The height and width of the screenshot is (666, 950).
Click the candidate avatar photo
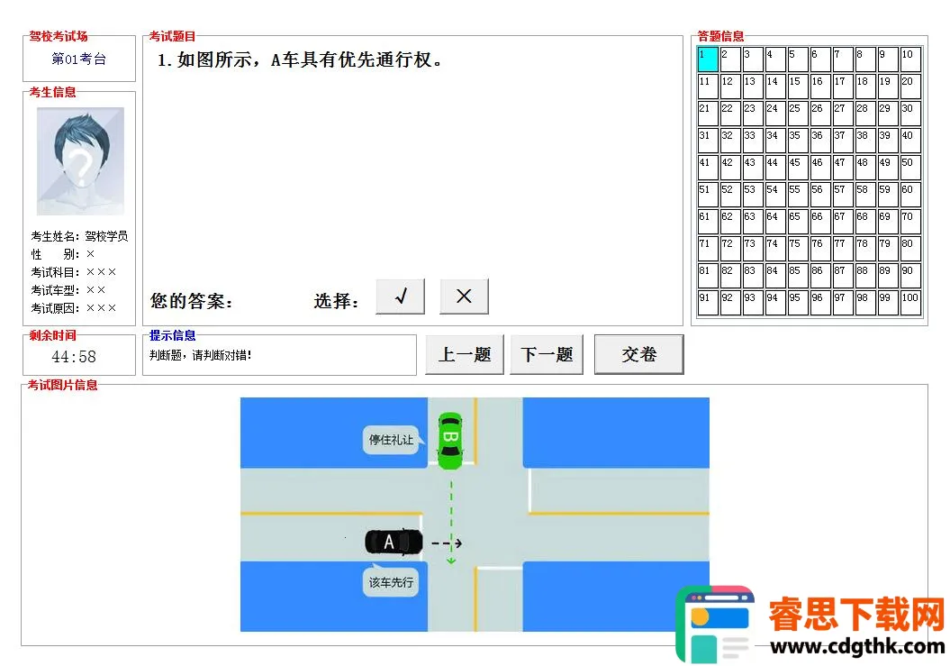[80, 161]
